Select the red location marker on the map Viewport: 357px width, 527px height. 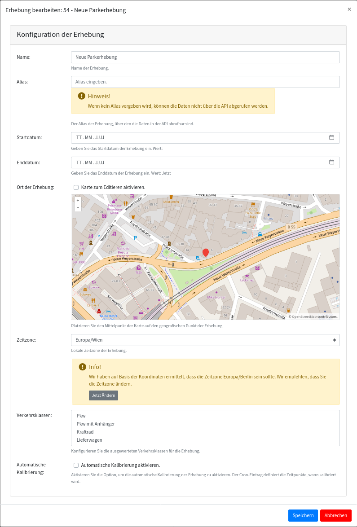pos(205,252)
